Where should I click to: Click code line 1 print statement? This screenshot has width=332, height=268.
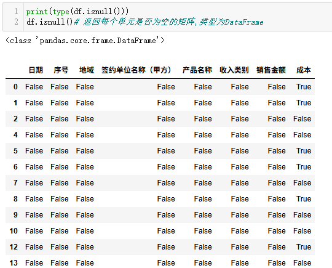click(x=77, y=12)
